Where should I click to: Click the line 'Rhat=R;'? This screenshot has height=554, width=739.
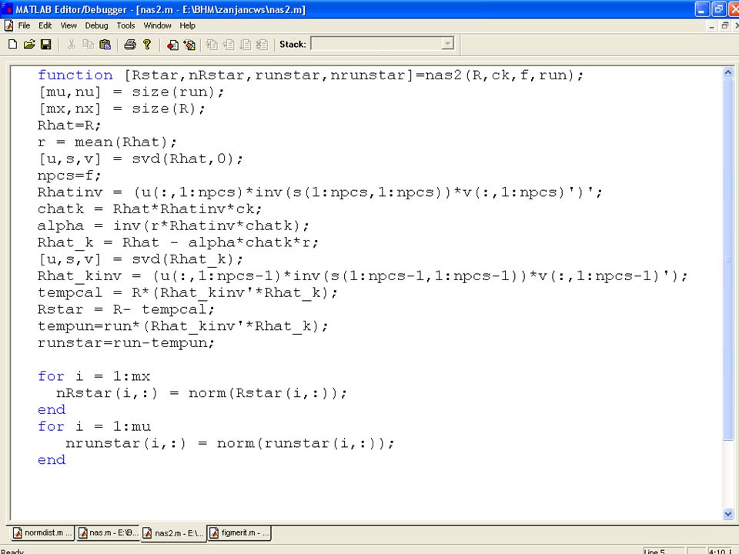click(x=69, y=125)
